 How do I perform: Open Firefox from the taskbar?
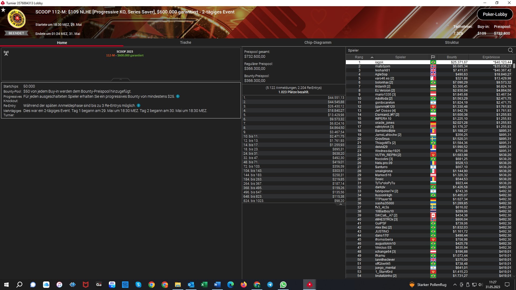[x=244, y=285]
